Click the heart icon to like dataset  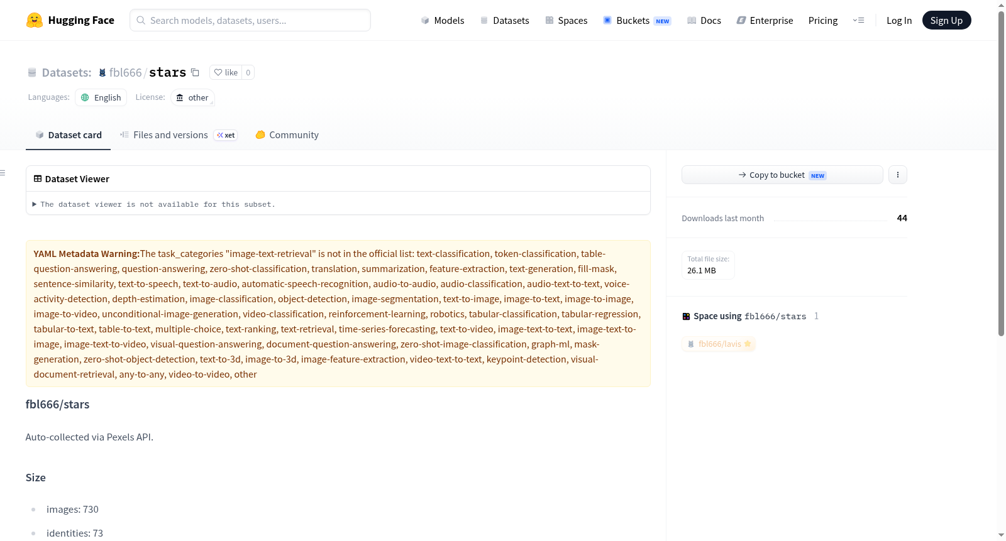pyautogui.click(x=218, y=72)
